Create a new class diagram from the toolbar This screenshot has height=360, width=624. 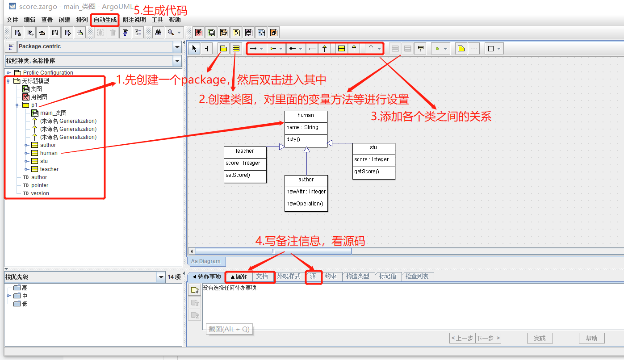click(x=211, y=32)
